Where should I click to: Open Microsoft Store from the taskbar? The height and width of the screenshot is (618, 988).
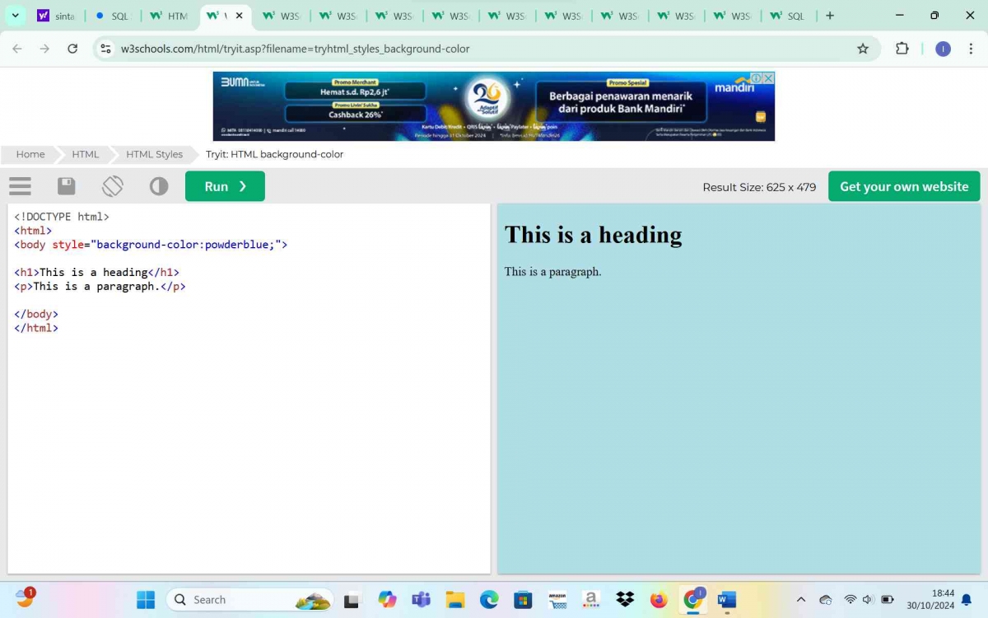523,599
